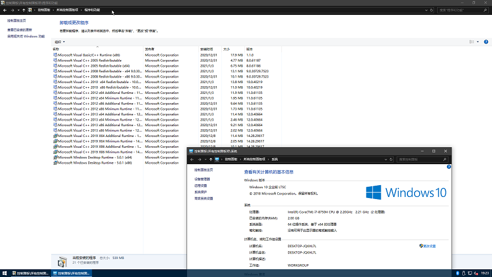Select Microsoft Windows Desktop Runtime 5.0.1 (x64) entry

[94, 157]
